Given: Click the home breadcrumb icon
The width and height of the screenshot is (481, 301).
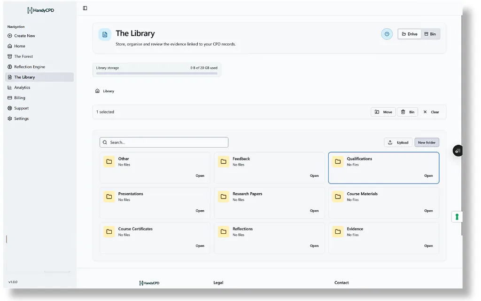Looking at the screenshot, I should [97, 91].
